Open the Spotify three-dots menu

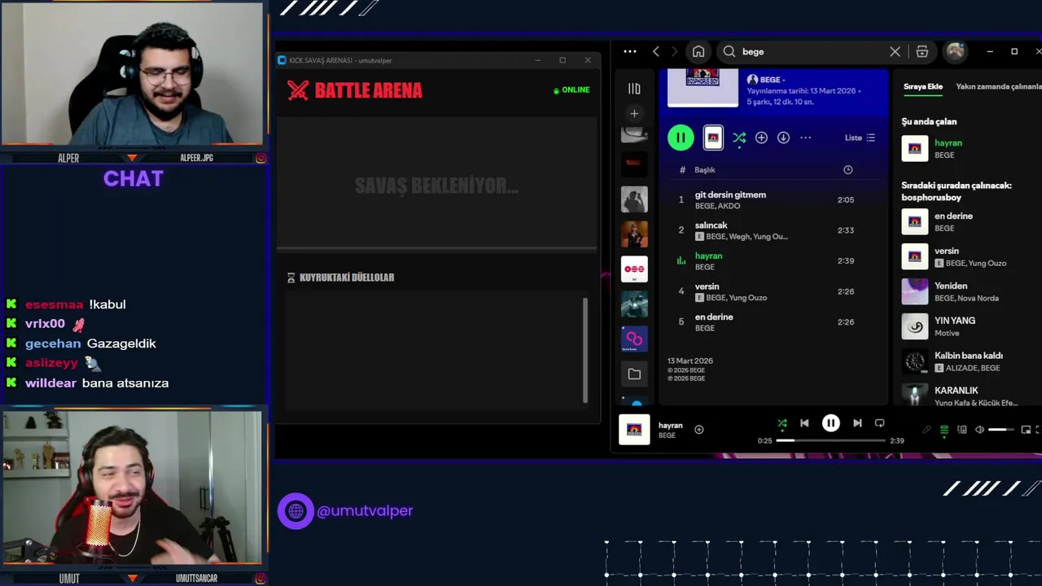630,51
